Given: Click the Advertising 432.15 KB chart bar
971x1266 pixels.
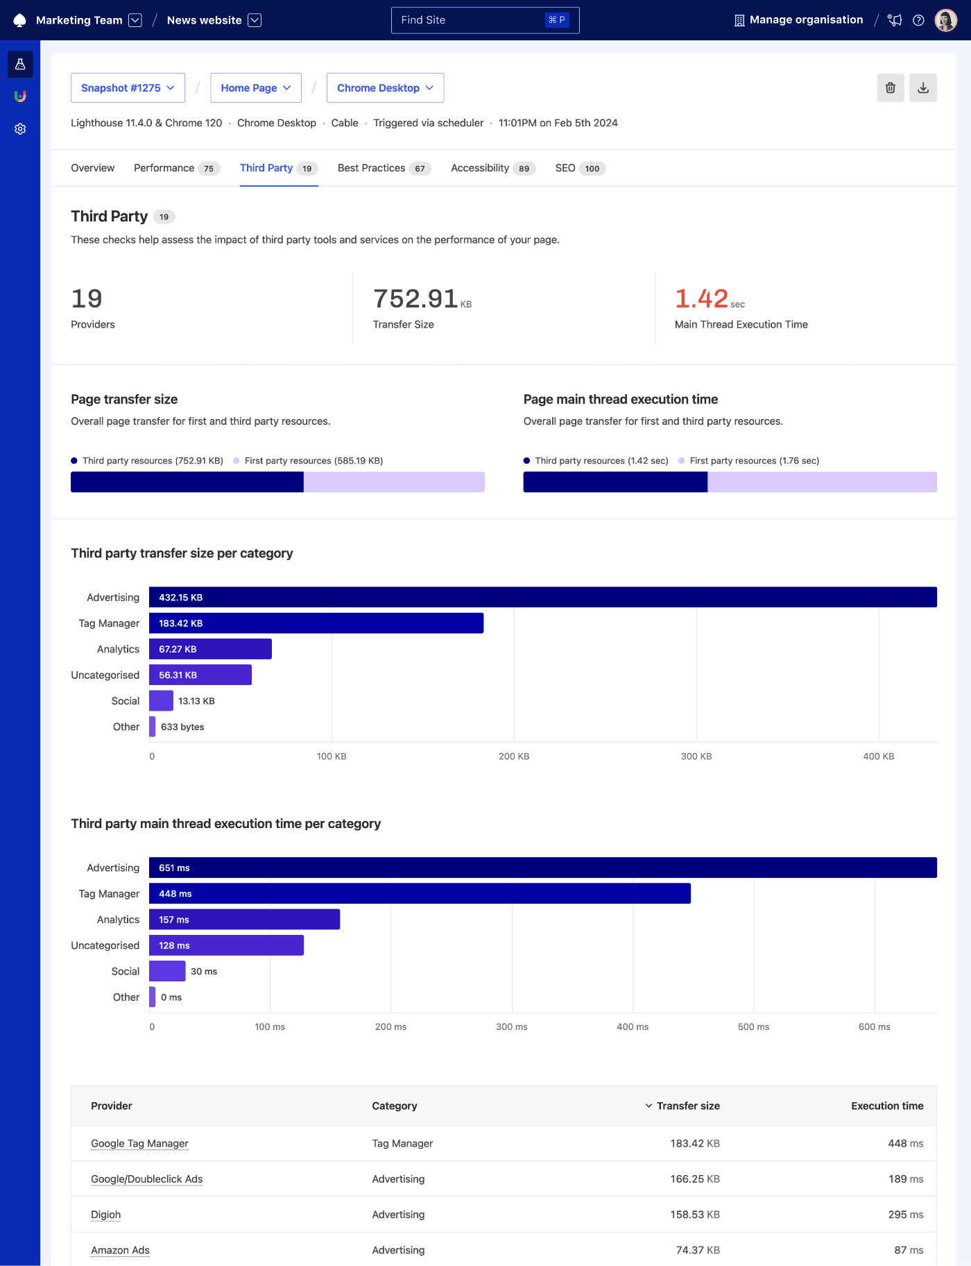Looking at the screenshot, I should tap(542, 597).
